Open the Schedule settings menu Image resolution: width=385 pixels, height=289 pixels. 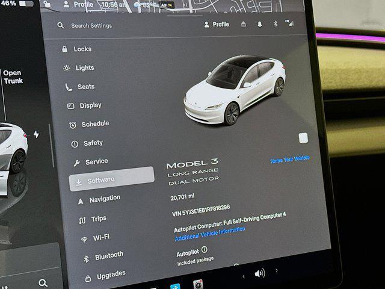pos(89,124)
